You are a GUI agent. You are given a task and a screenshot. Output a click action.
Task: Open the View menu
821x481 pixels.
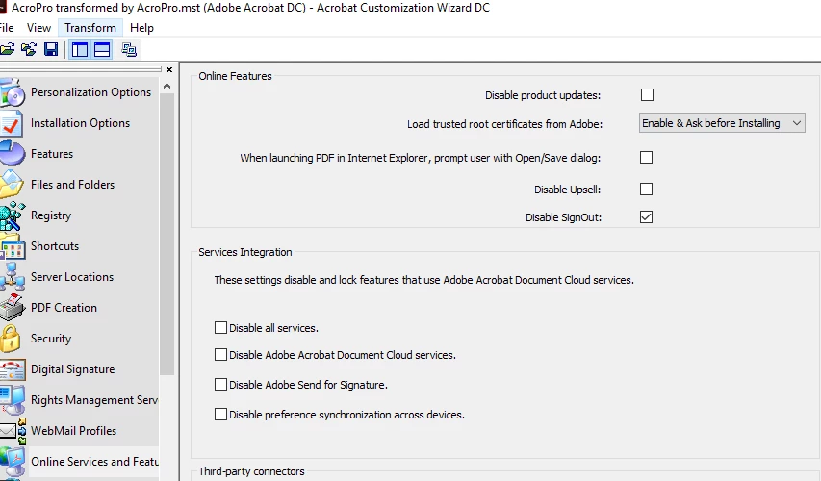point(38,28)
